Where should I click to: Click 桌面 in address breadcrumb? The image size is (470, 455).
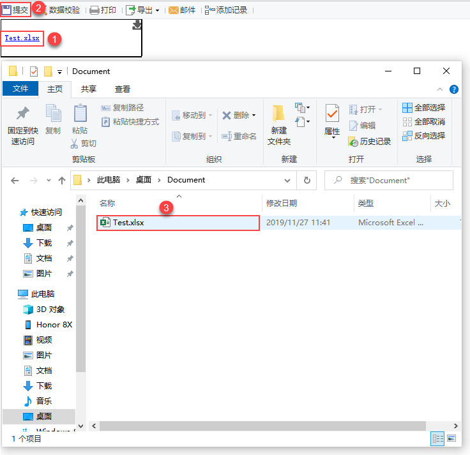point(144,180)
